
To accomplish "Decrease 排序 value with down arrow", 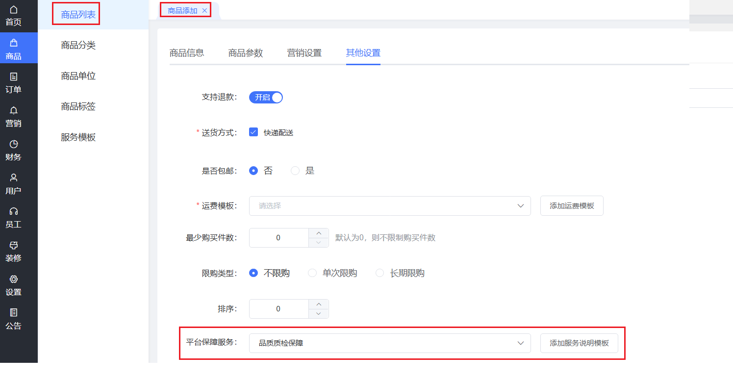I will (319, 314).
